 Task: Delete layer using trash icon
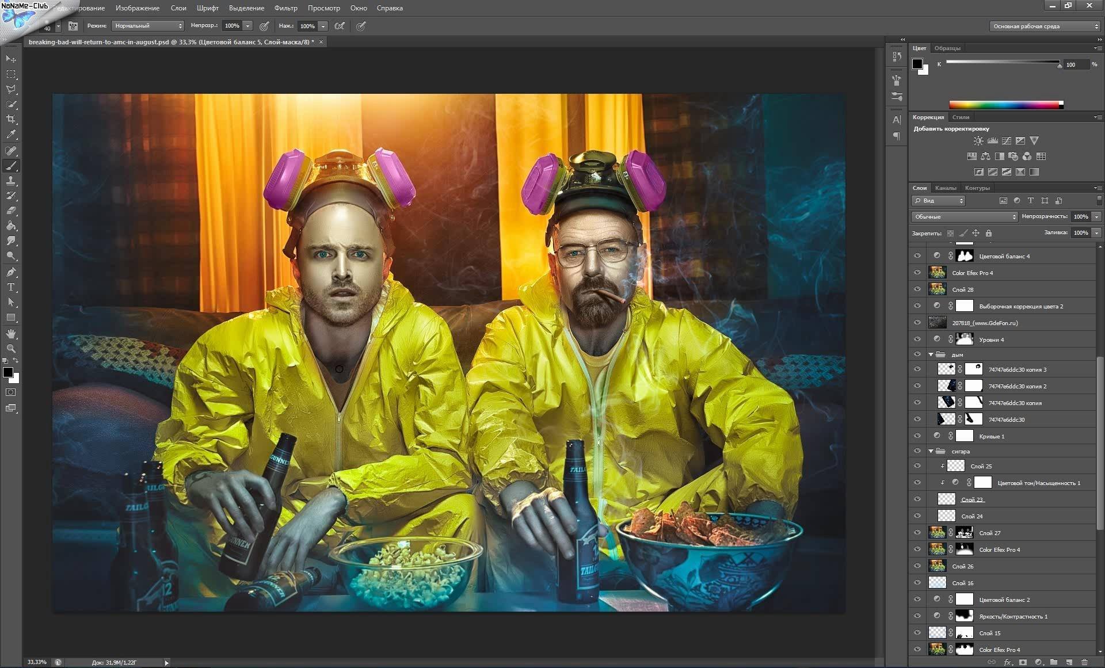tap(1084, 662)
